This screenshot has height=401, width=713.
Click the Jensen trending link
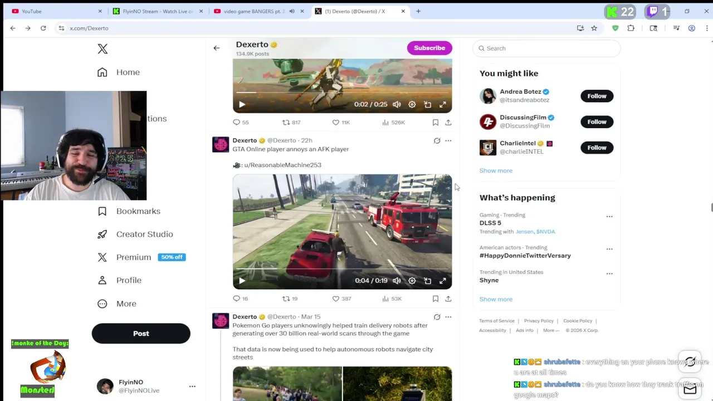click(x=524, y=232)
